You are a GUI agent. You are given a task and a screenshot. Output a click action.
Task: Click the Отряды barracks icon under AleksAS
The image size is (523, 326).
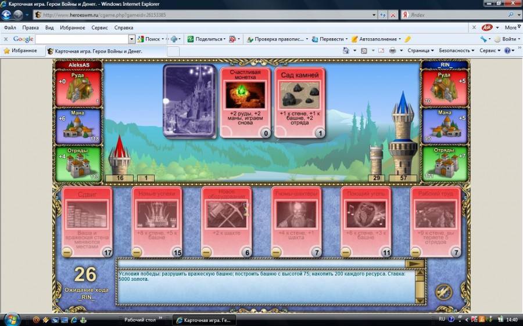tap(78, 165)
